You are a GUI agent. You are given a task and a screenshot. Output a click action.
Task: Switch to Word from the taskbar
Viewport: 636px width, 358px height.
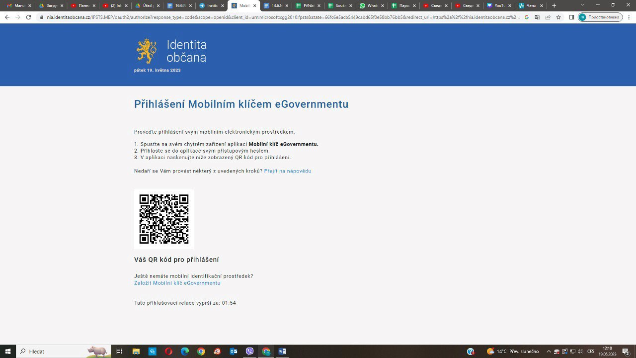(x=282, y=352)
